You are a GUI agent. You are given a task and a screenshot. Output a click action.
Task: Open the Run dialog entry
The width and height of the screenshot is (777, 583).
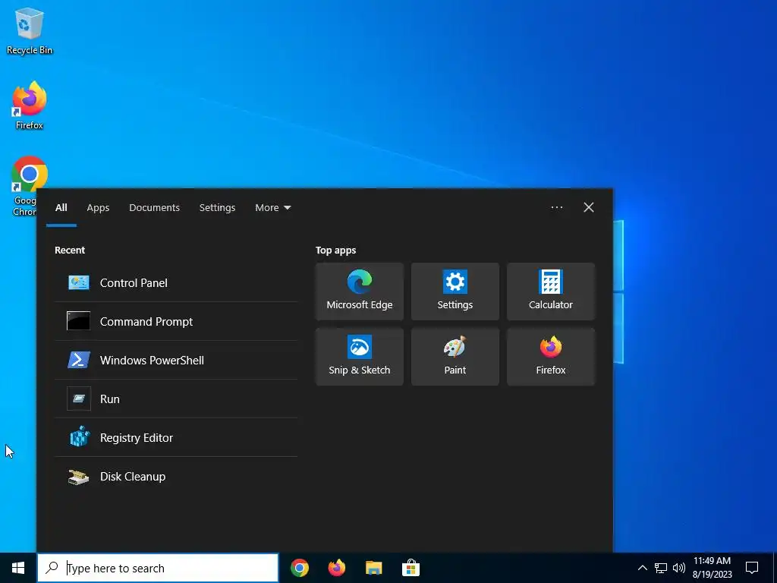pyautogui.click(x=176, y=399)
